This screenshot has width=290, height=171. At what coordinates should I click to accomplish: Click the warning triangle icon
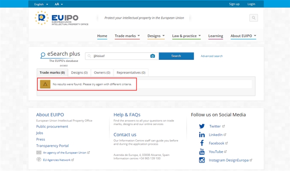[x=45, y=84]
